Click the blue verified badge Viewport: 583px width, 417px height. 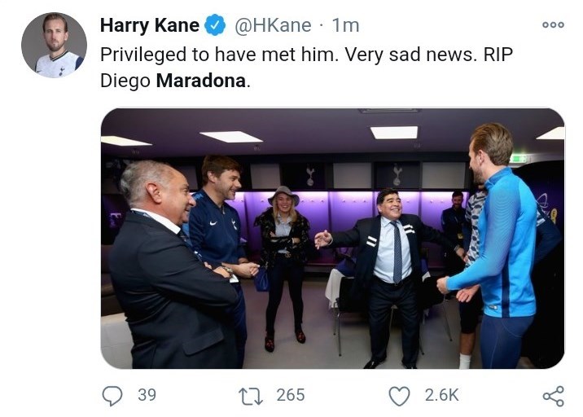pyautogui.click(x=215, y=26)
